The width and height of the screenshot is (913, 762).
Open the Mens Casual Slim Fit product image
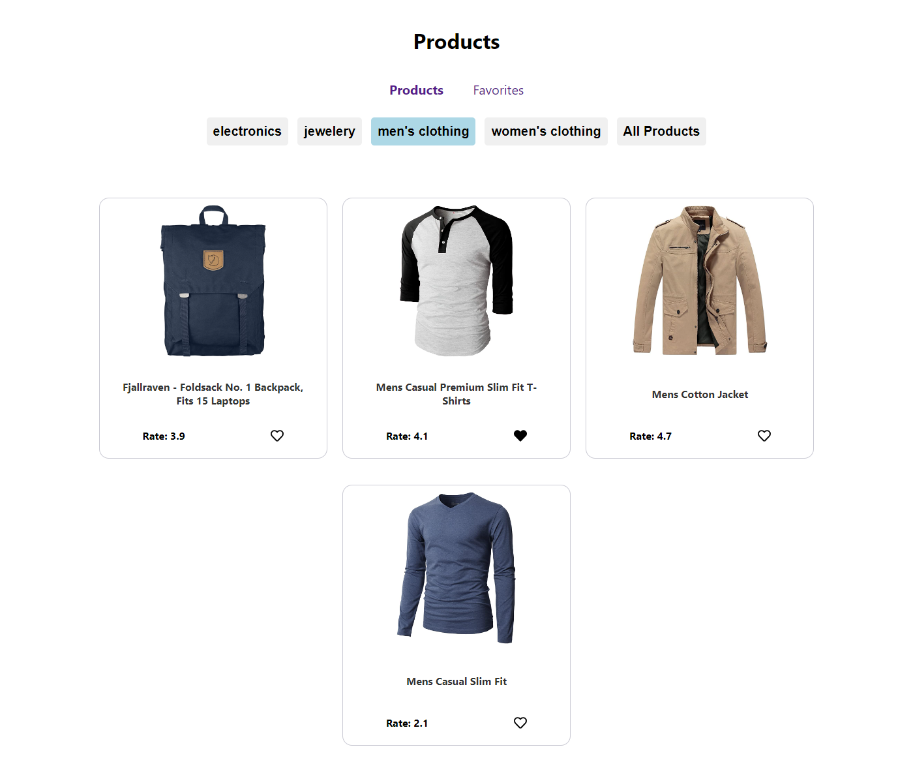(456, 570)
